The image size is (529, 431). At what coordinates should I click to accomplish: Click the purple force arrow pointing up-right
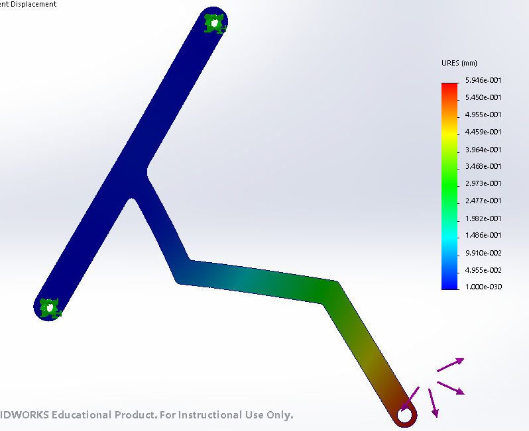point(451,365)
